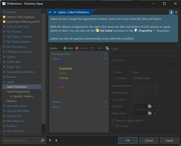Click the duplicate label icon

[107, 48]
